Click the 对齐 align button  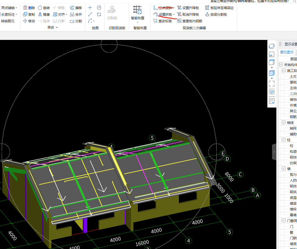pyautogui.click(x=59, y=14)
